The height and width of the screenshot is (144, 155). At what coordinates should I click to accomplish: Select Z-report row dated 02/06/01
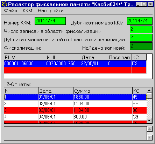pos(75,103)
